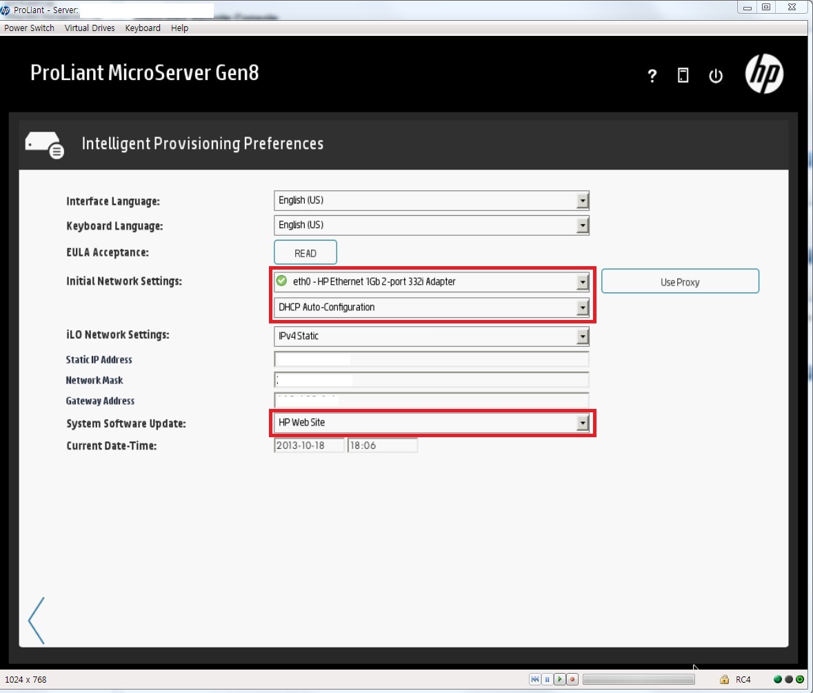Click the HP icon in the title bar
813x693 pixels.
click(x=6, y=10)
